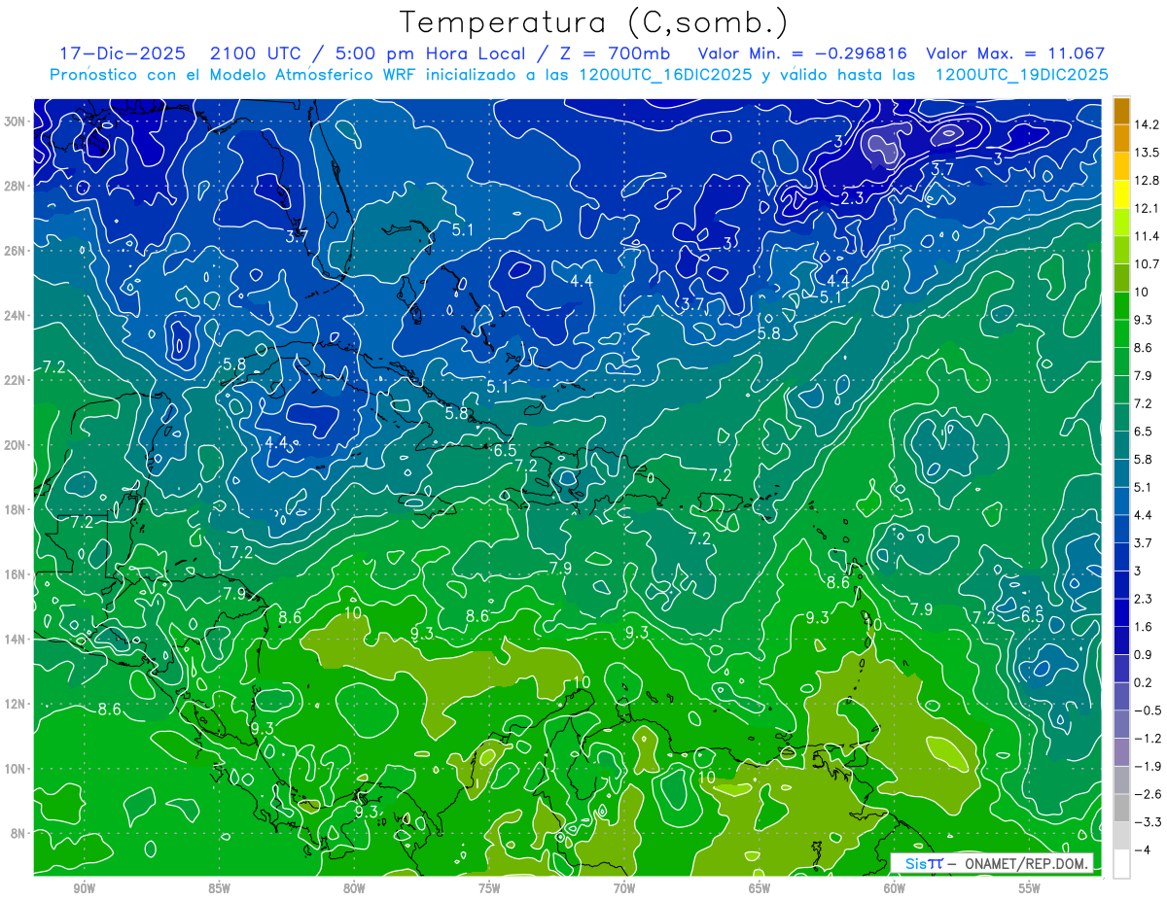Click the "26N" latitude axis label
This screenshot has width=1167, height=901.
[x=15, y=250]
